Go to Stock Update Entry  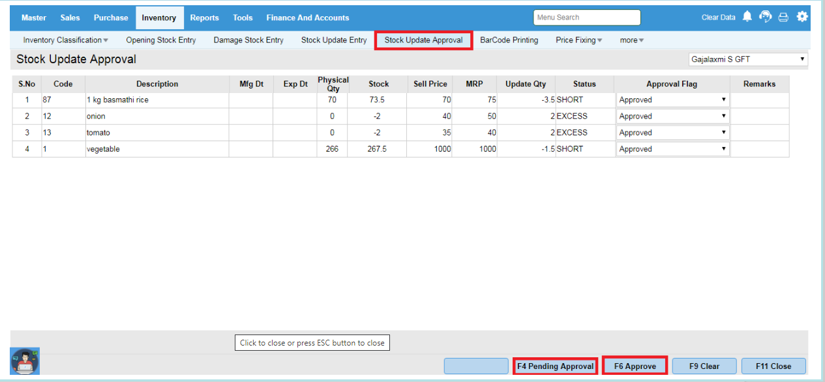click(x=334, y=40)
